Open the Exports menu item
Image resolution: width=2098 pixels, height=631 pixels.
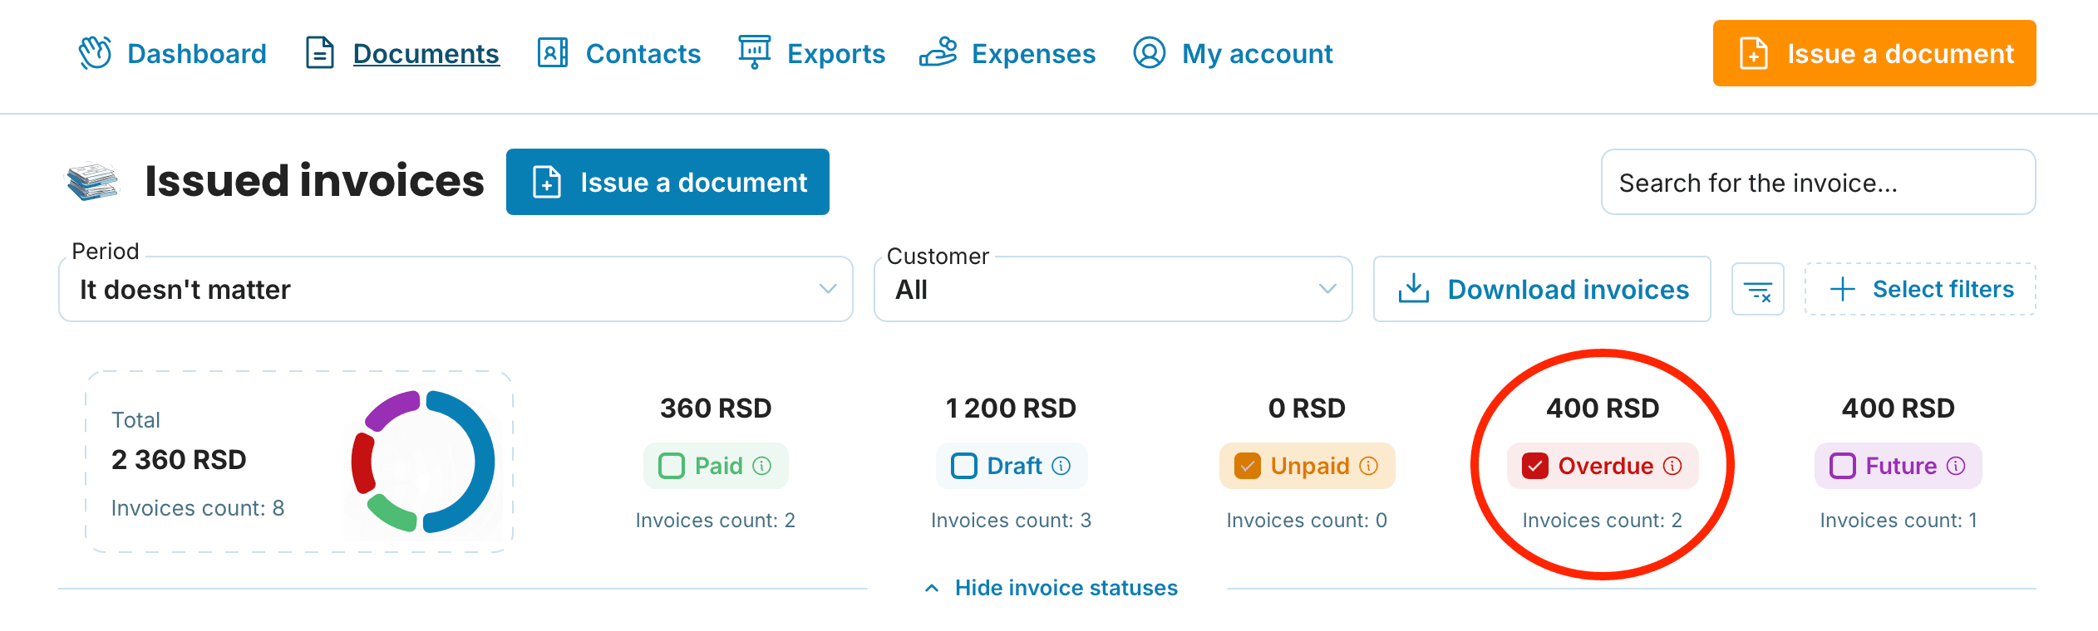(x=812, y=53)
